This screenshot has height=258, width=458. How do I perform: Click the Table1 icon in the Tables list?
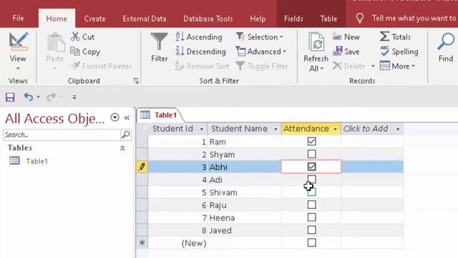coord(14,161)
